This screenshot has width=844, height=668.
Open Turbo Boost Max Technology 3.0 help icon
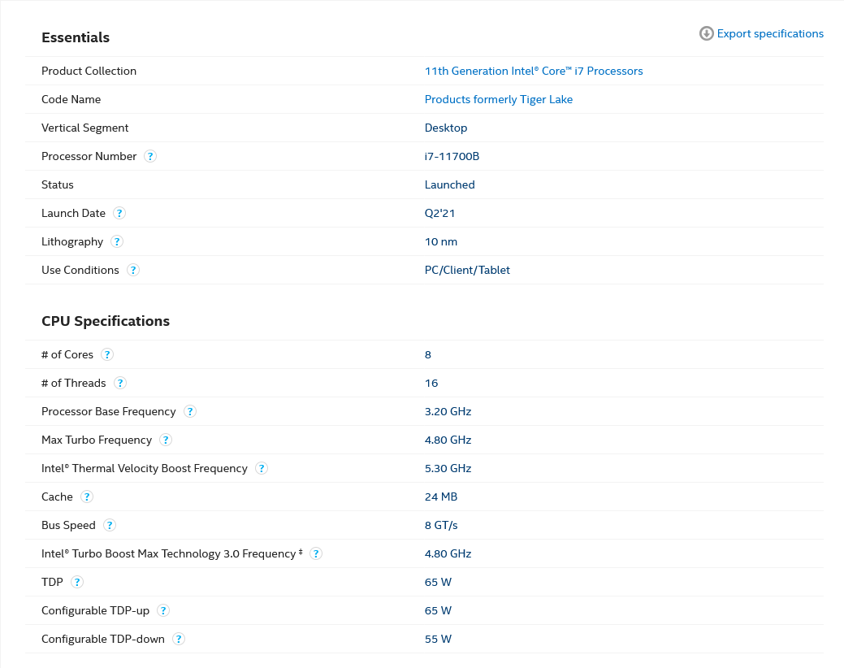coord(316,554)
